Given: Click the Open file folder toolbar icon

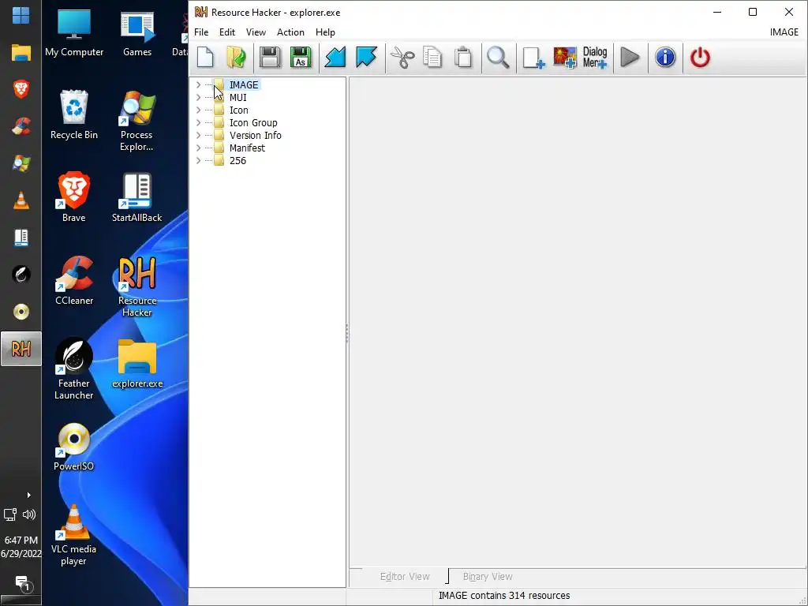Looking at the screenshot, I should click(237, 57).
